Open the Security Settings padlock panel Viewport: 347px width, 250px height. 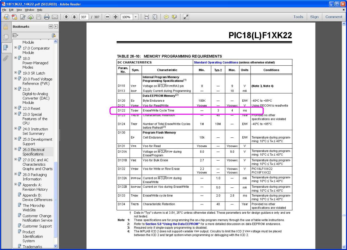[5, 27]
